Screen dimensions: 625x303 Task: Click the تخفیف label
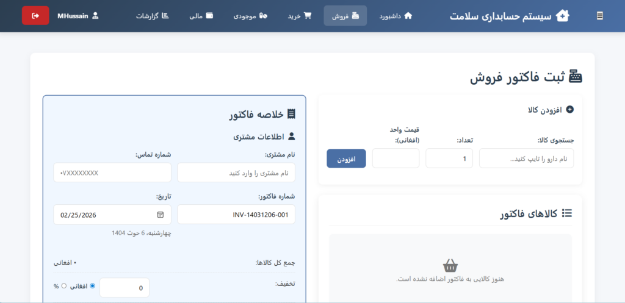(x=286, y=284)
